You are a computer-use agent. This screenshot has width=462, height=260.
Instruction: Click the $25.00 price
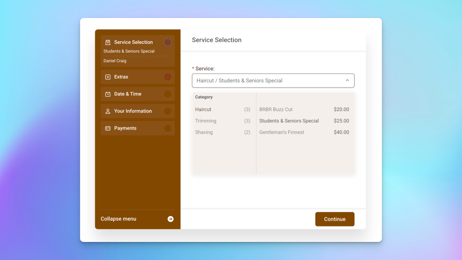point(342,121)
